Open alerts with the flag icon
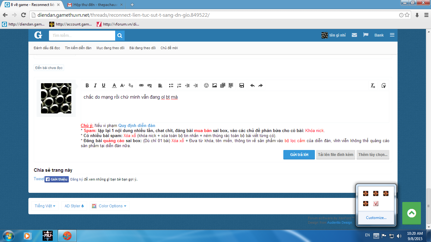Image resolution: width=431 pixels, height=242 pixels. click(366, 35)
